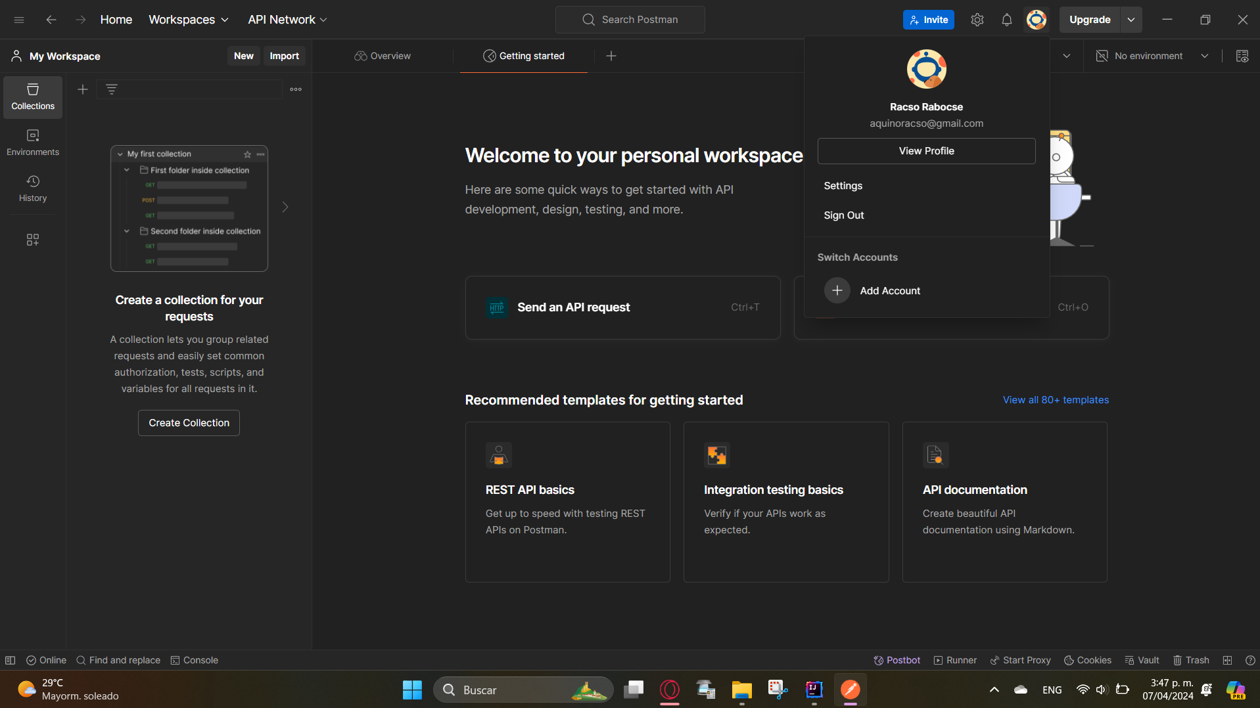Open Find and replace
Image resolution: width=1260 pixels, height=708 pixels.
[118, 660]
